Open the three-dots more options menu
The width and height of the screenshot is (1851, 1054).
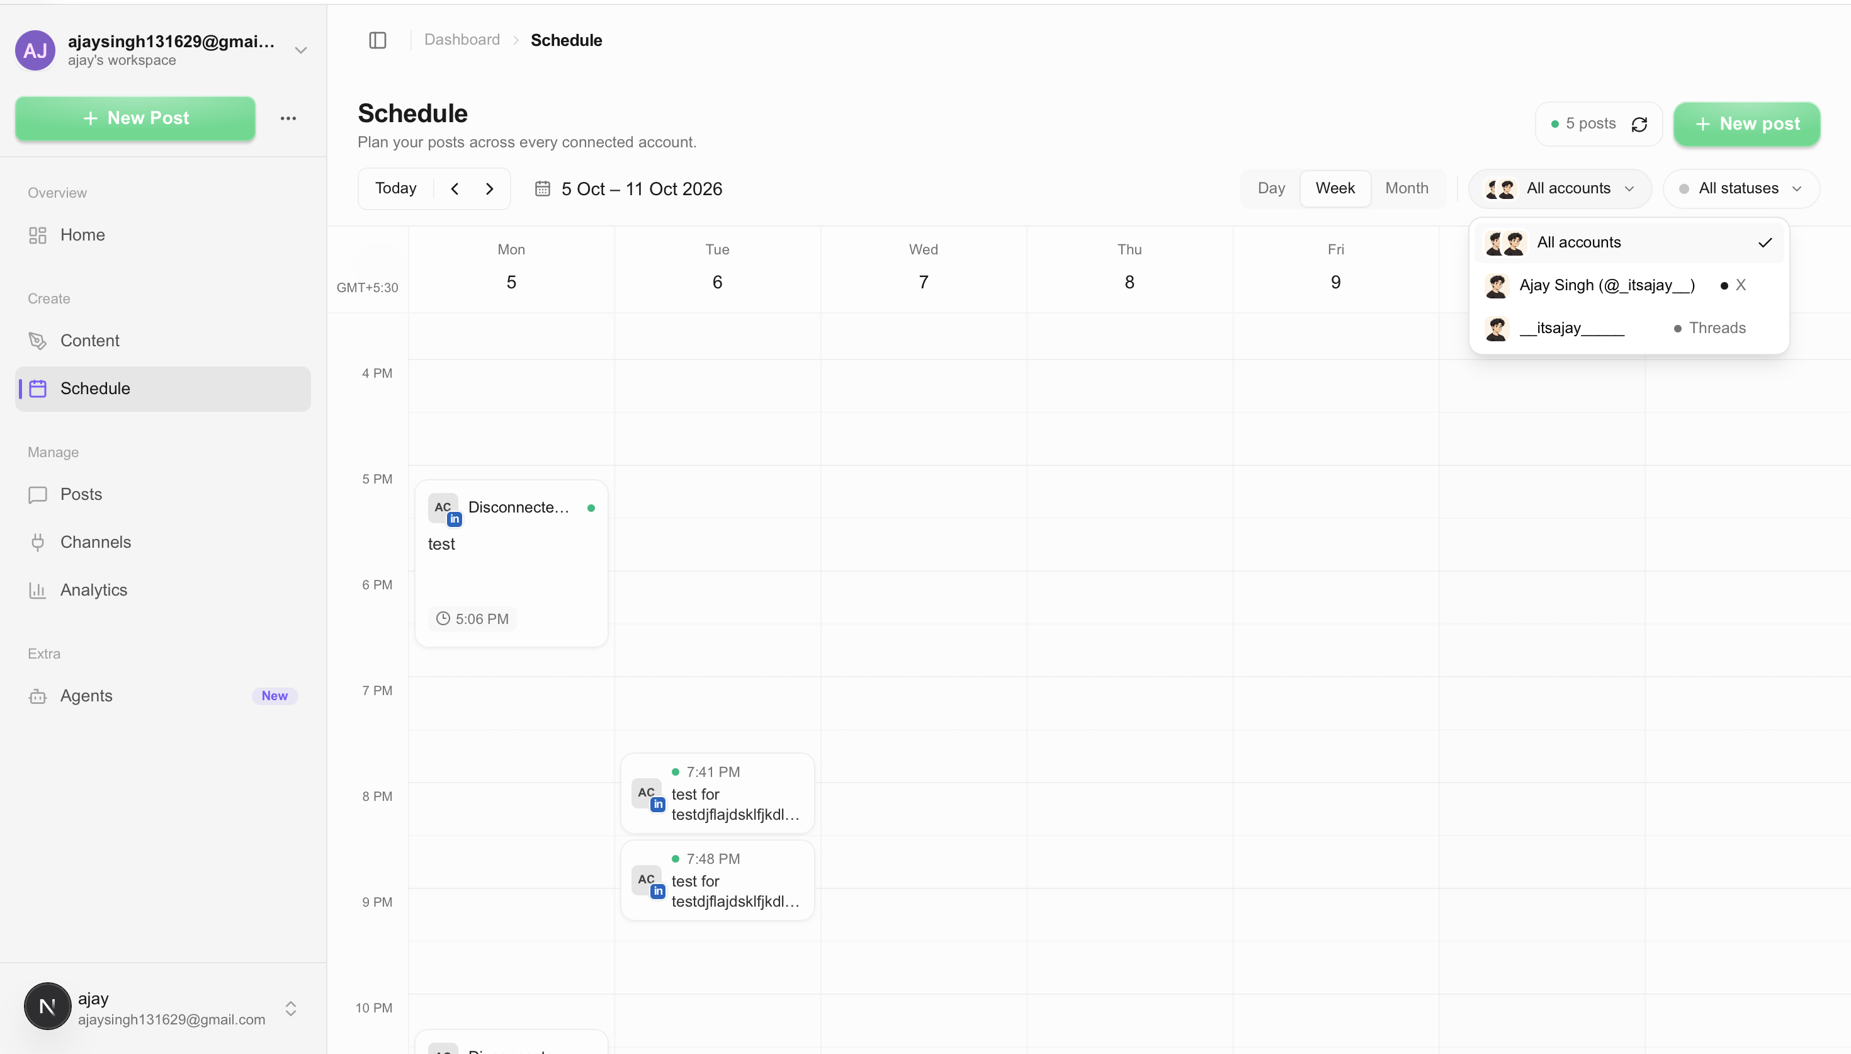288,118
